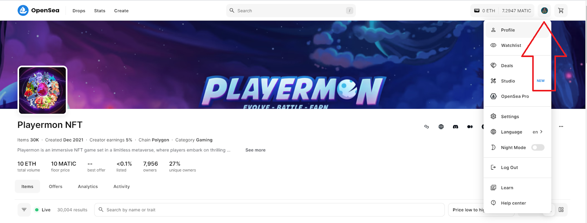This screenshot has height=223, width=587.
Task: Switch to the mosaic grid view icon
Action: pos(561,210)
